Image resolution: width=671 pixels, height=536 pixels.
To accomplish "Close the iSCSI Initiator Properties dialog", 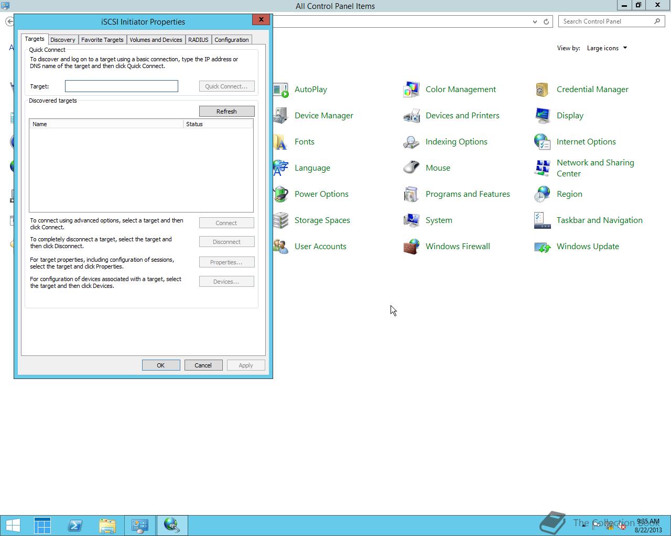I will tap(261, 20).
